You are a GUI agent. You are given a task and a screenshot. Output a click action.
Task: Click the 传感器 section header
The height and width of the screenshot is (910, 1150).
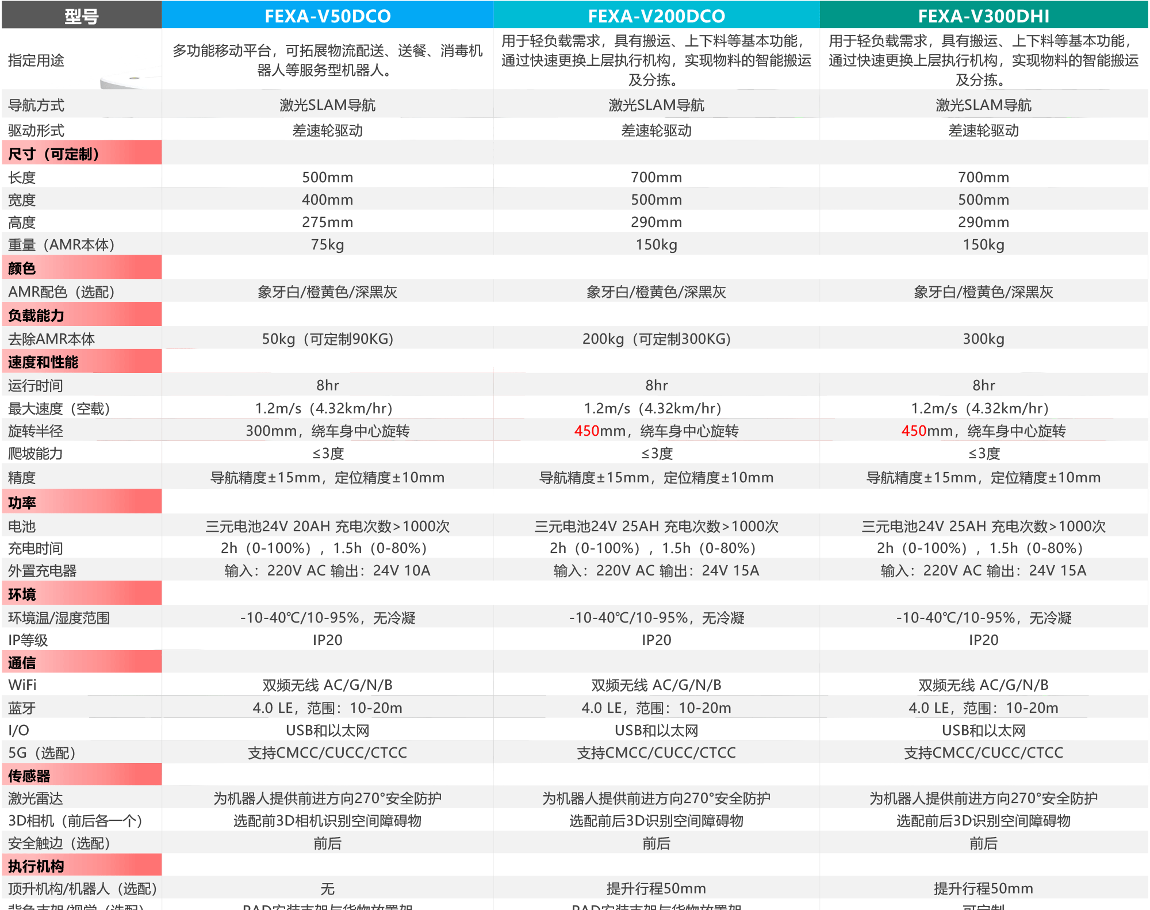29,775
